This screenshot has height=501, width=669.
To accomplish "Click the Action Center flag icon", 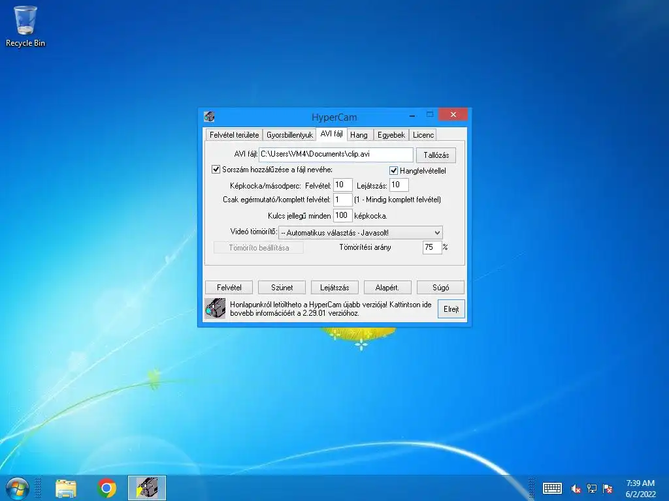I will [608, 488].
